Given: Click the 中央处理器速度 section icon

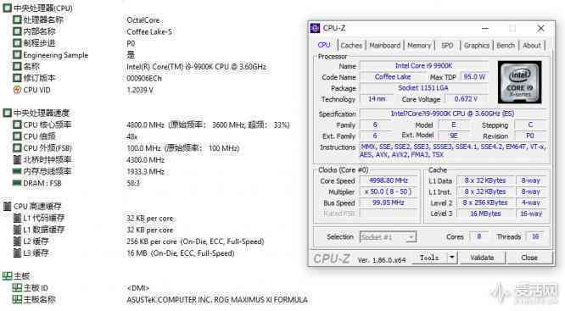Looking at the screenshot, I should [x=7, y=113].
